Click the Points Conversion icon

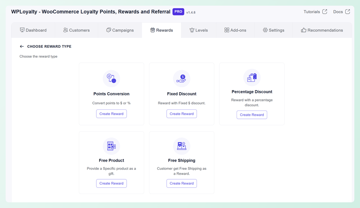pos(111,79)
